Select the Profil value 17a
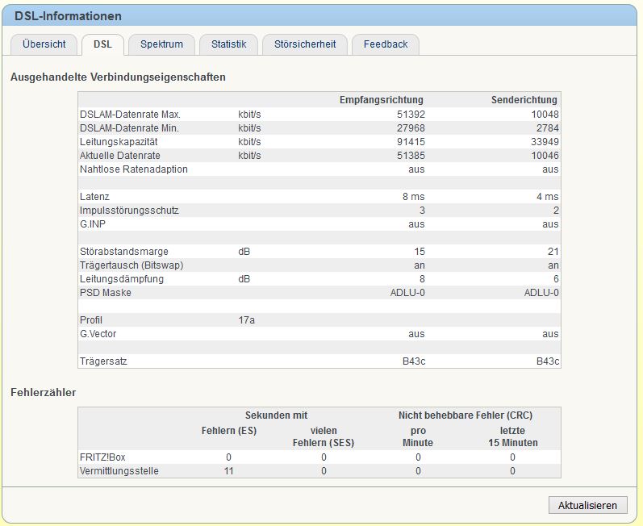643x526 pixels. 246,320
